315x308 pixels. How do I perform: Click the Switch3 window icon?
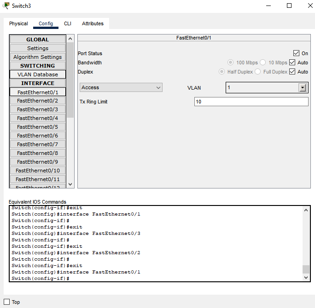pyautogui.click(x=6, y=6)
